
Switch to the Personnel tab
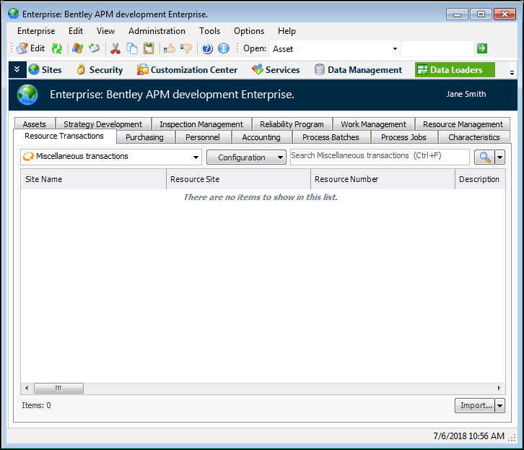[203, 137]
